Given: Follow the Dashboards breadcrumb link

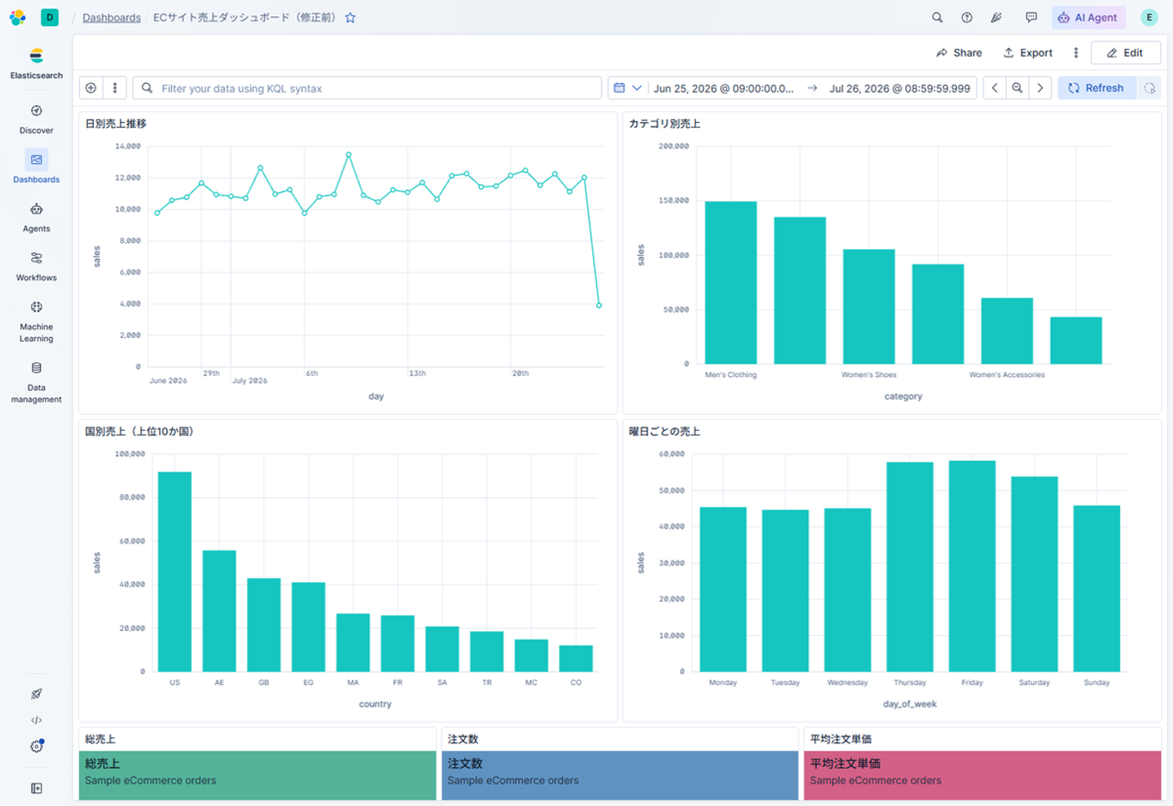Looking at the screenshot, I should coord(112,17).
